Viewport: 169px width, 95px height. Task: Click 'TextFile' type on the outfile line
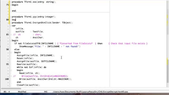37,32
